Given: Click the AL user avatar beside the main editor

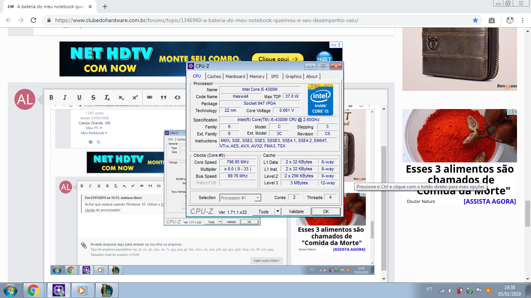Looking at the screenshot, I should pos(24,99).
